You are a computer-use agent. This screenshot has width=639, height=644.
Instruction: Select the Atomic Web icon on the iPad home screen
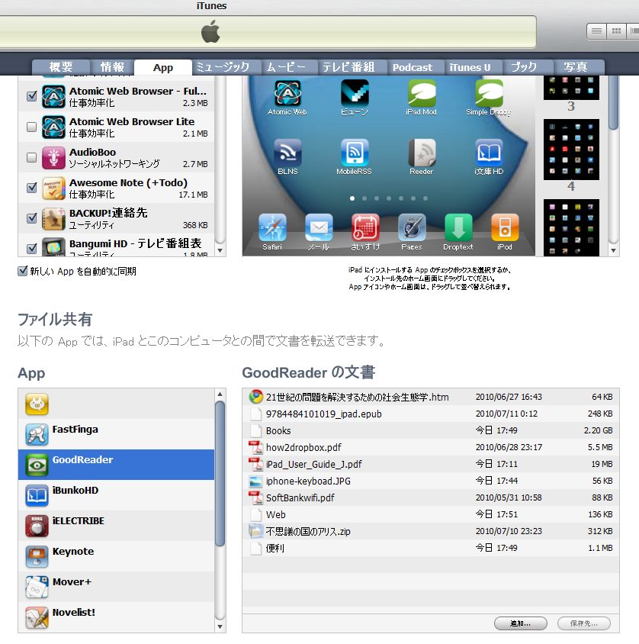coord(287,94)
